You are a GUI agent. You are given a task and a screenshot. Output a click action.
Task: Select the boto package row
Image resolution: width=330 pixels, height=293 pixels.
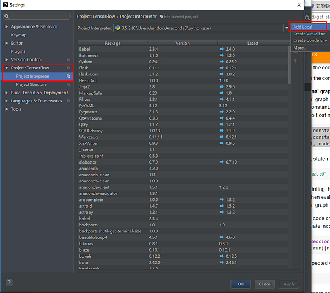tap(183, 263)
